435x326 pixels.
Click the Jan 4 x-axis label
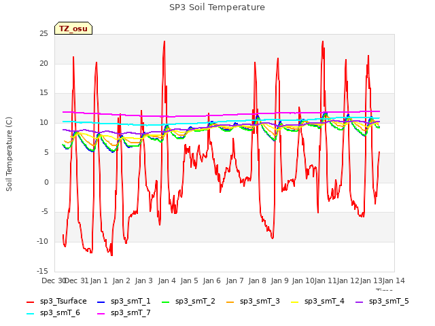point(167,280)
